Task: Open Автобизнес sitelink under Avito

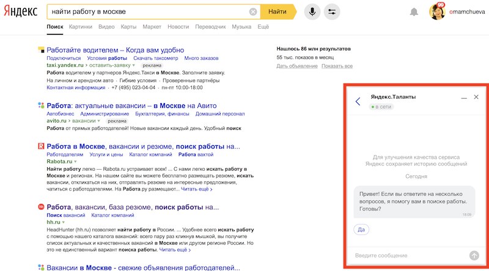Action: [x=60, y=114]
